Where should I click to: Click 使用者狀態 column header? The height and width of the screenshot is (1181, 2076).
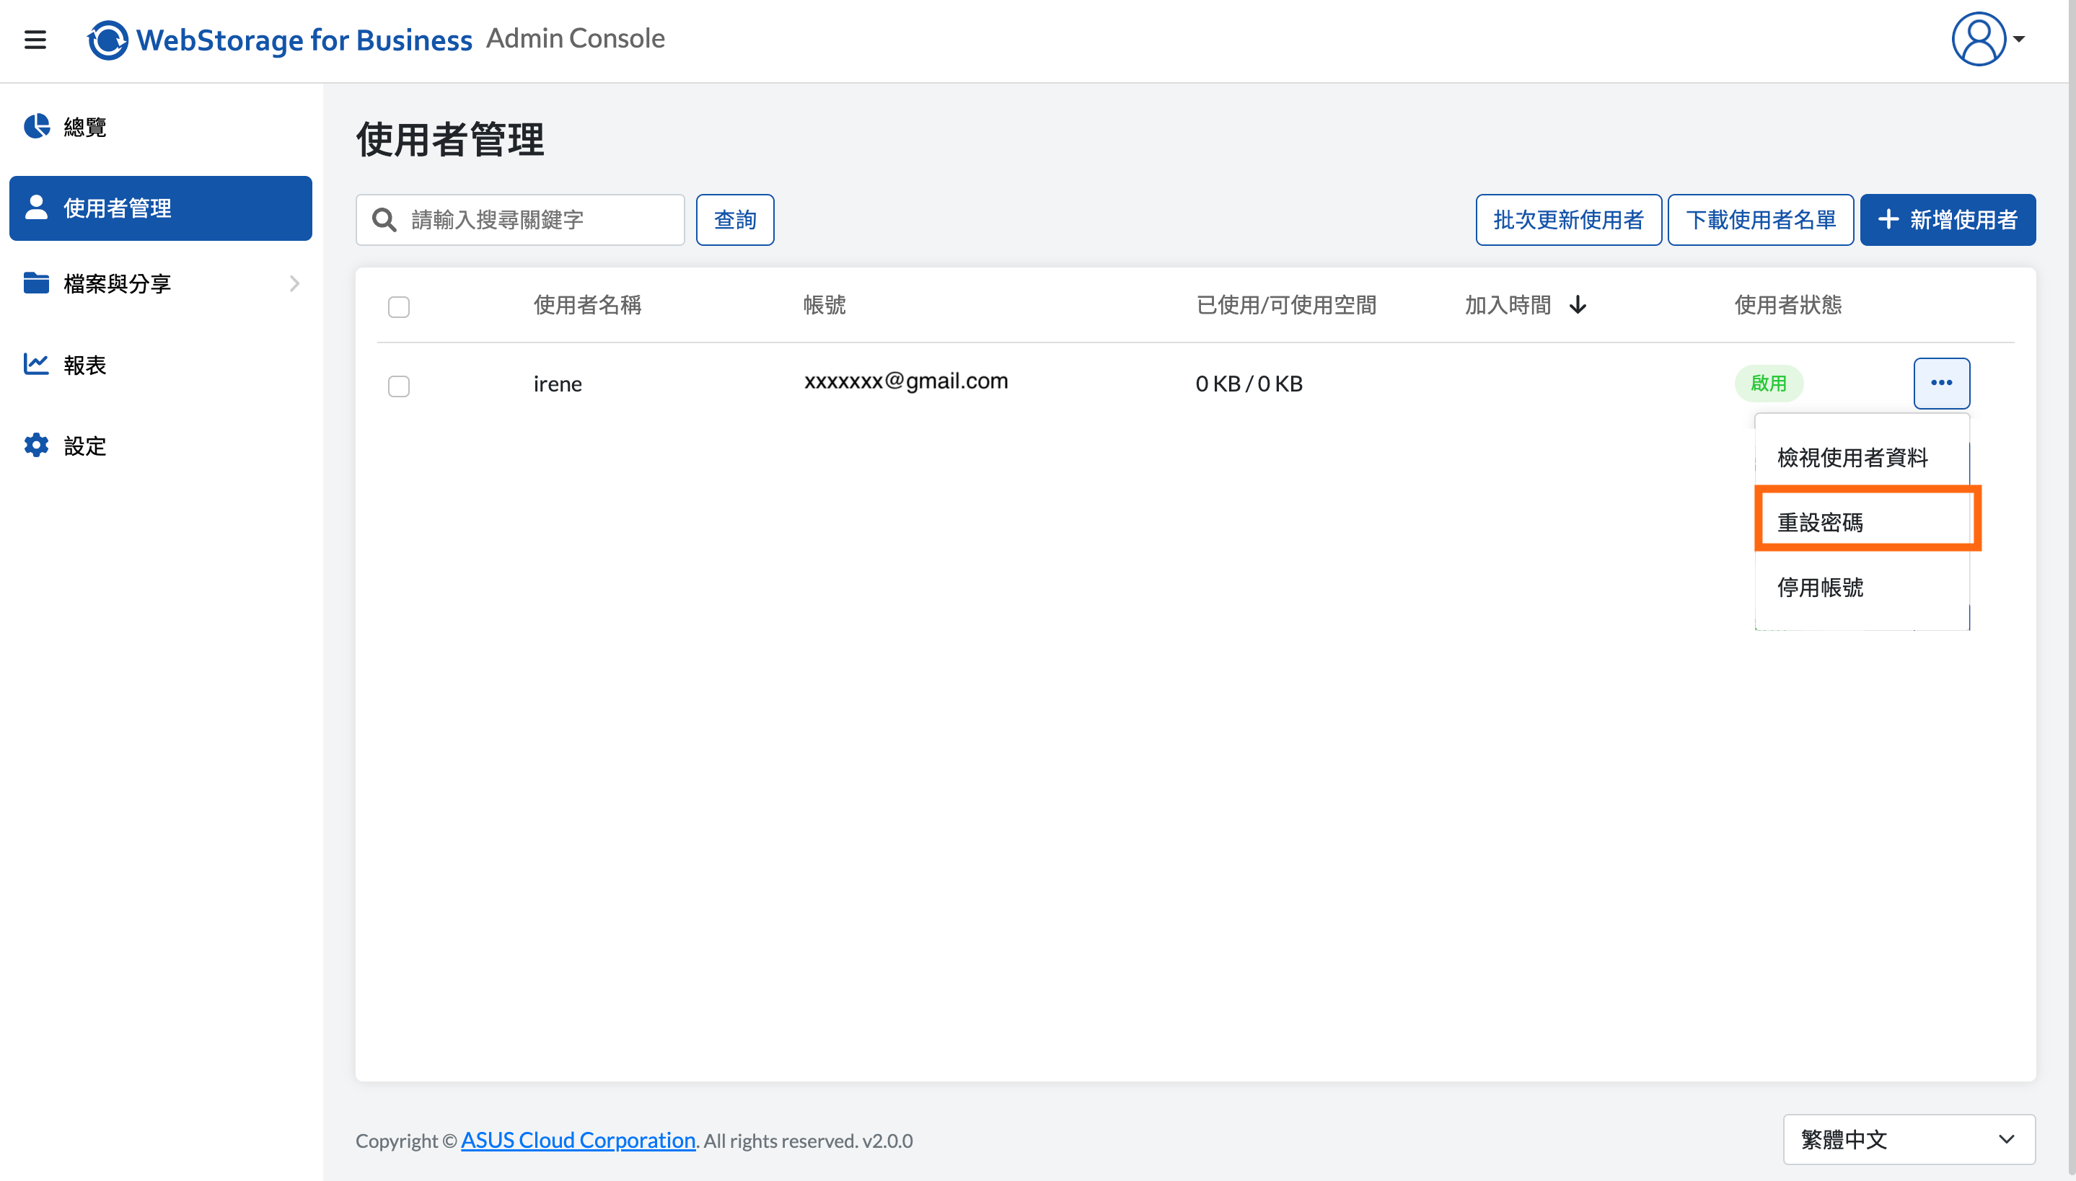point(1788,305)
